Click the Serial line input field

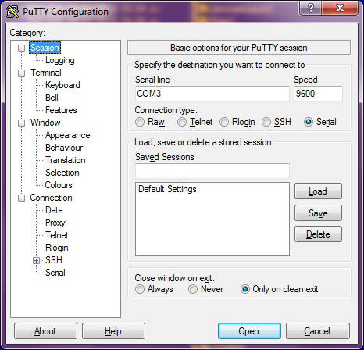(x=212, y=94)
